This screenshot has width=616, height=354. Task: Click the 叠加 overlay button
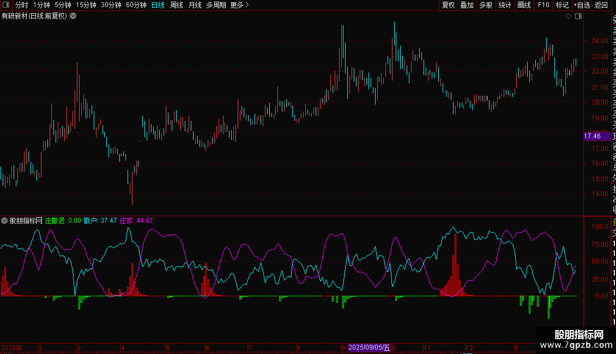(467, 5)
